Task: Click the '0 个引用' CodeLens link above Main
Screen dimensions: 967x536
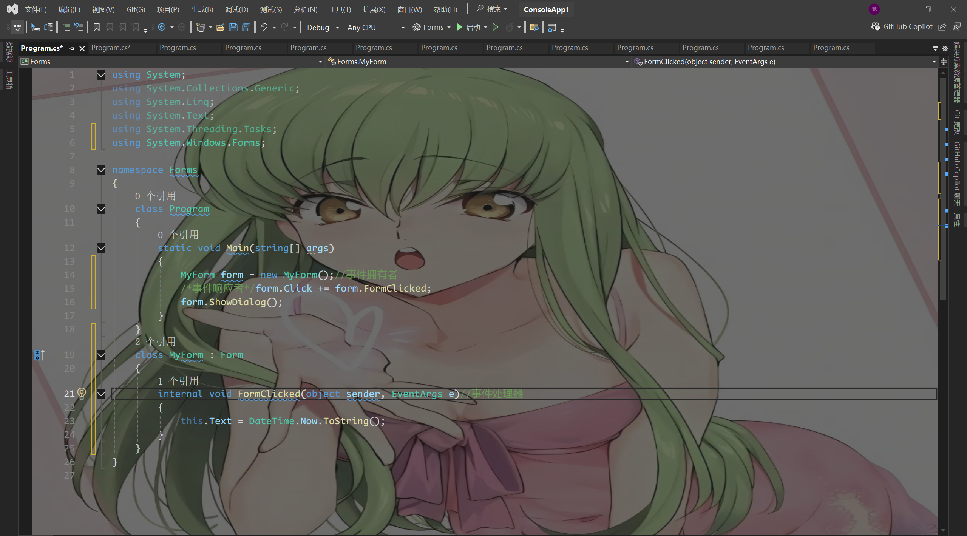Action: point(178,235)
